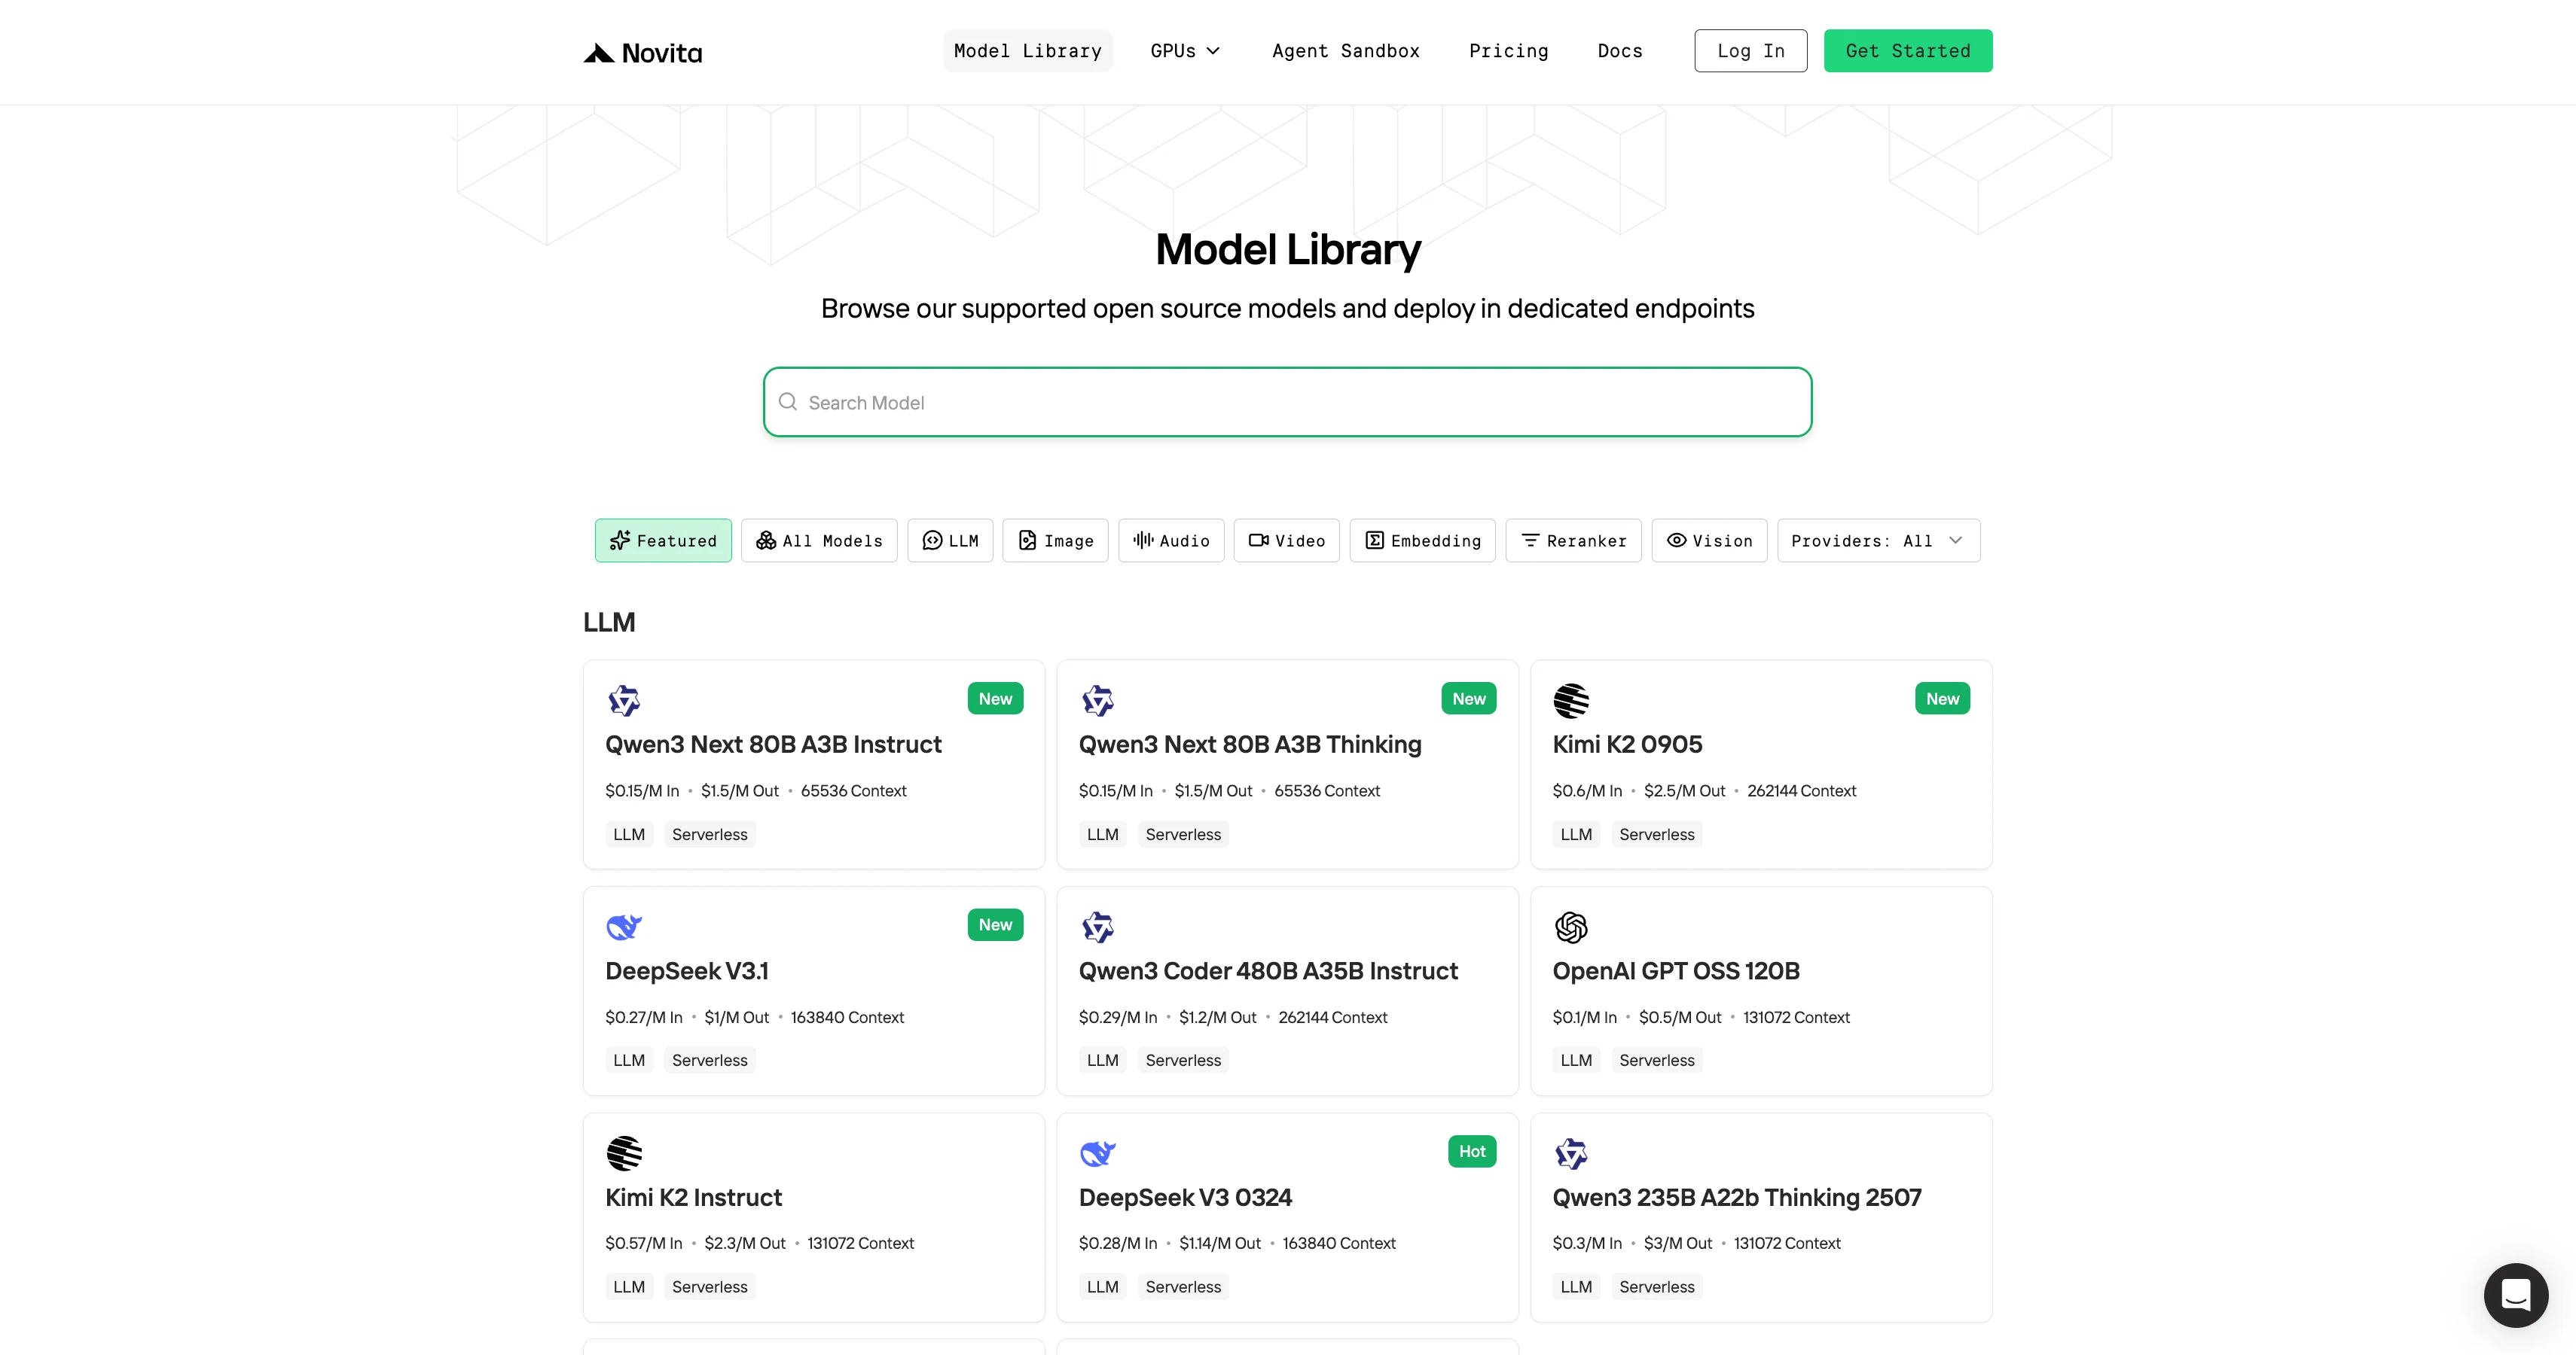Click LLM tag on DeepSeek V3.1 card

[629, 1060]
